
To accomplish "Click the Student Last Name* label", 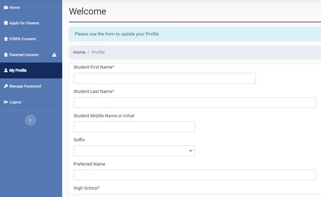I will 94,91.
